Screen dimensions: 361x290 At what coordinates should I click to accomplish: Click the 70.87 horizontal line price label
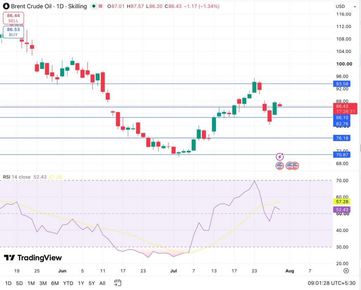pos(342,155)
